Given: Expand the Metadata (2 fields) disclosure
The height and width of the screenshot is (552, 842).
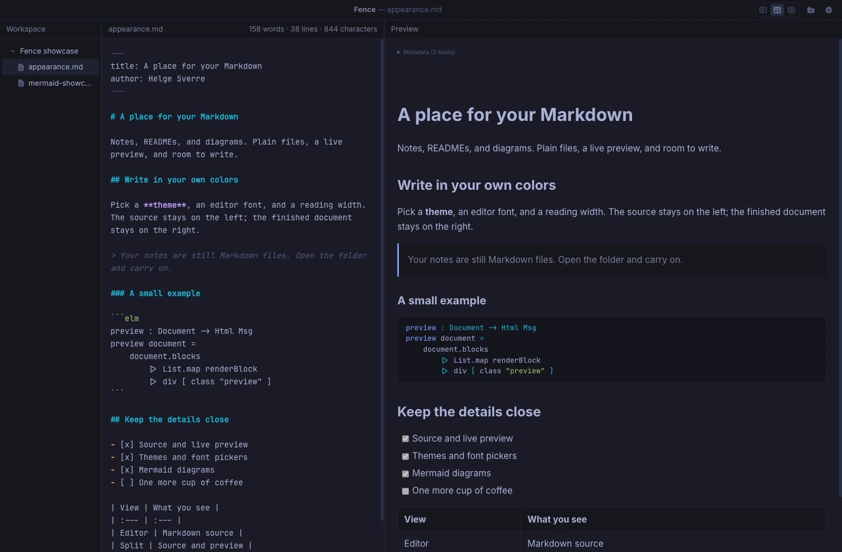Looking at the screenshot, I should click(x=426, y=52).
